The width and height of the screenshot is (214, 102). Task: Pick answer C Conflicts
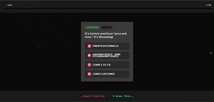pyautogui.click(x=107, y=65)
